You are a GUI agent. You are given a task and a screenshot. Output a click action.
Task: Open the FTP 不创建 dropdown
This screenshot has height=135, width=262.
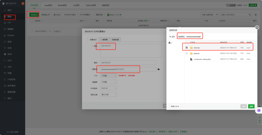108,75
